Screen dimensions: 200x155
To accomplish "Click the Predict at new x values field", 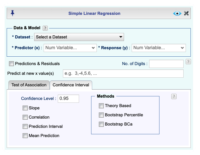I will tap(123, 74).
